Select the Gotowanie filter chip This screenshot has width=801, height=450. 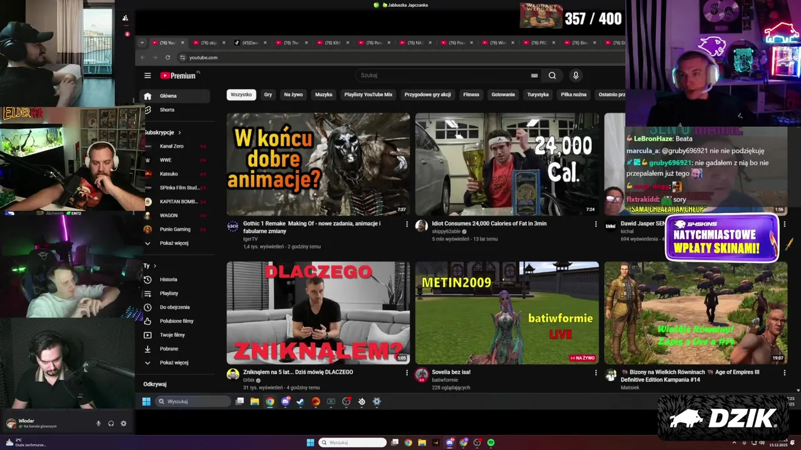pyautogui.click(x=503, y=94)
